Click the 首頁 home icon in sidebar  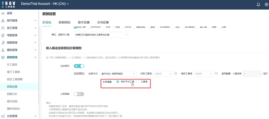3,13
